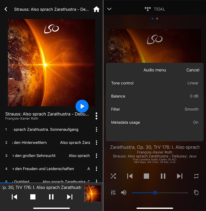
Task: Tap artist François-Xavier Roth in now playing
Action: tap(154, 152)
